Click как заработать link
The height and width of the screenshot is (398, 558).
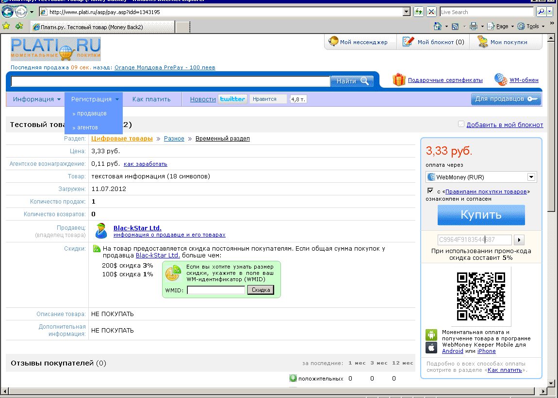tap(145, 164)
